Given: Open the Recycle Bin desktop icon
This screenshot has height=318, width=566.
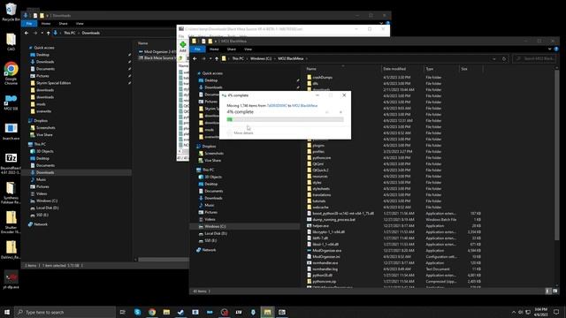Looking at the screenshot, I should (x=11, y=11).
